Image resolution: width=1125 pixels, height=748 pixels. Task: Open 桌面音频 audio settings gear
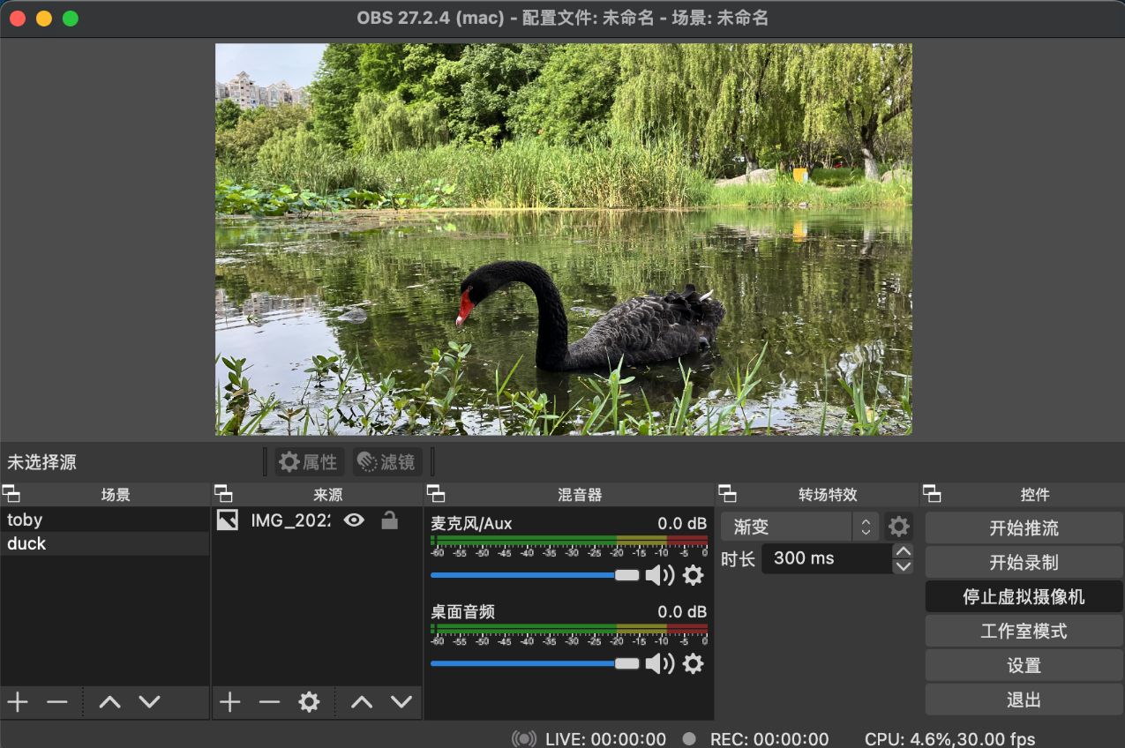click(694, 663)
